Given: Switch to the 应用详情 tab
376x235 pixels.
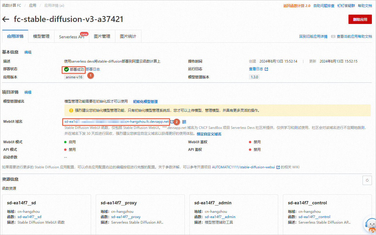Looking at the screenshot, I should point(15,36).
